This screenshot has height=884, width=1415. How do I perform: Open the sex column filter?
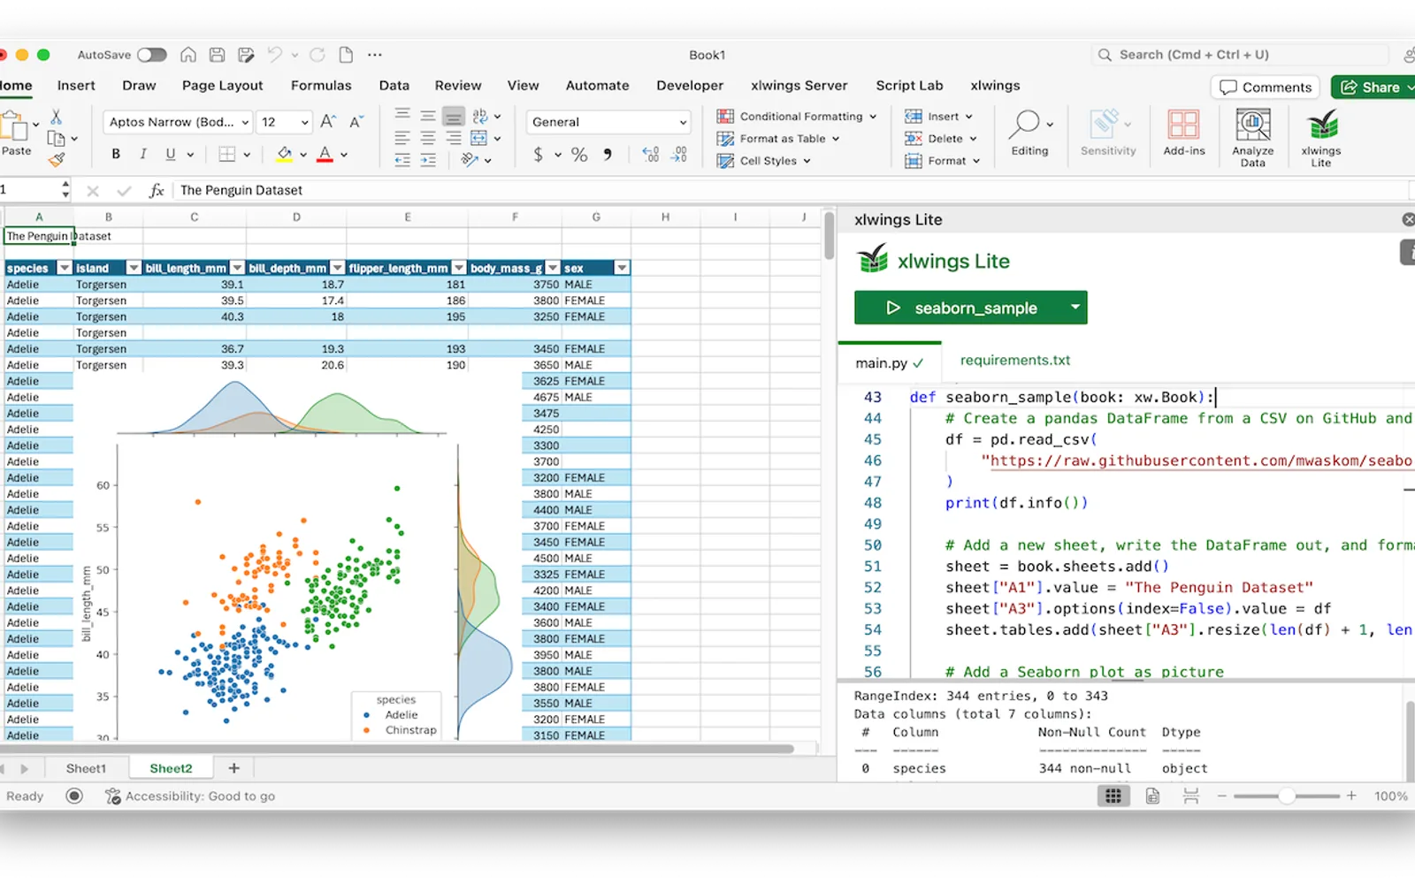(x=622, y=268)
